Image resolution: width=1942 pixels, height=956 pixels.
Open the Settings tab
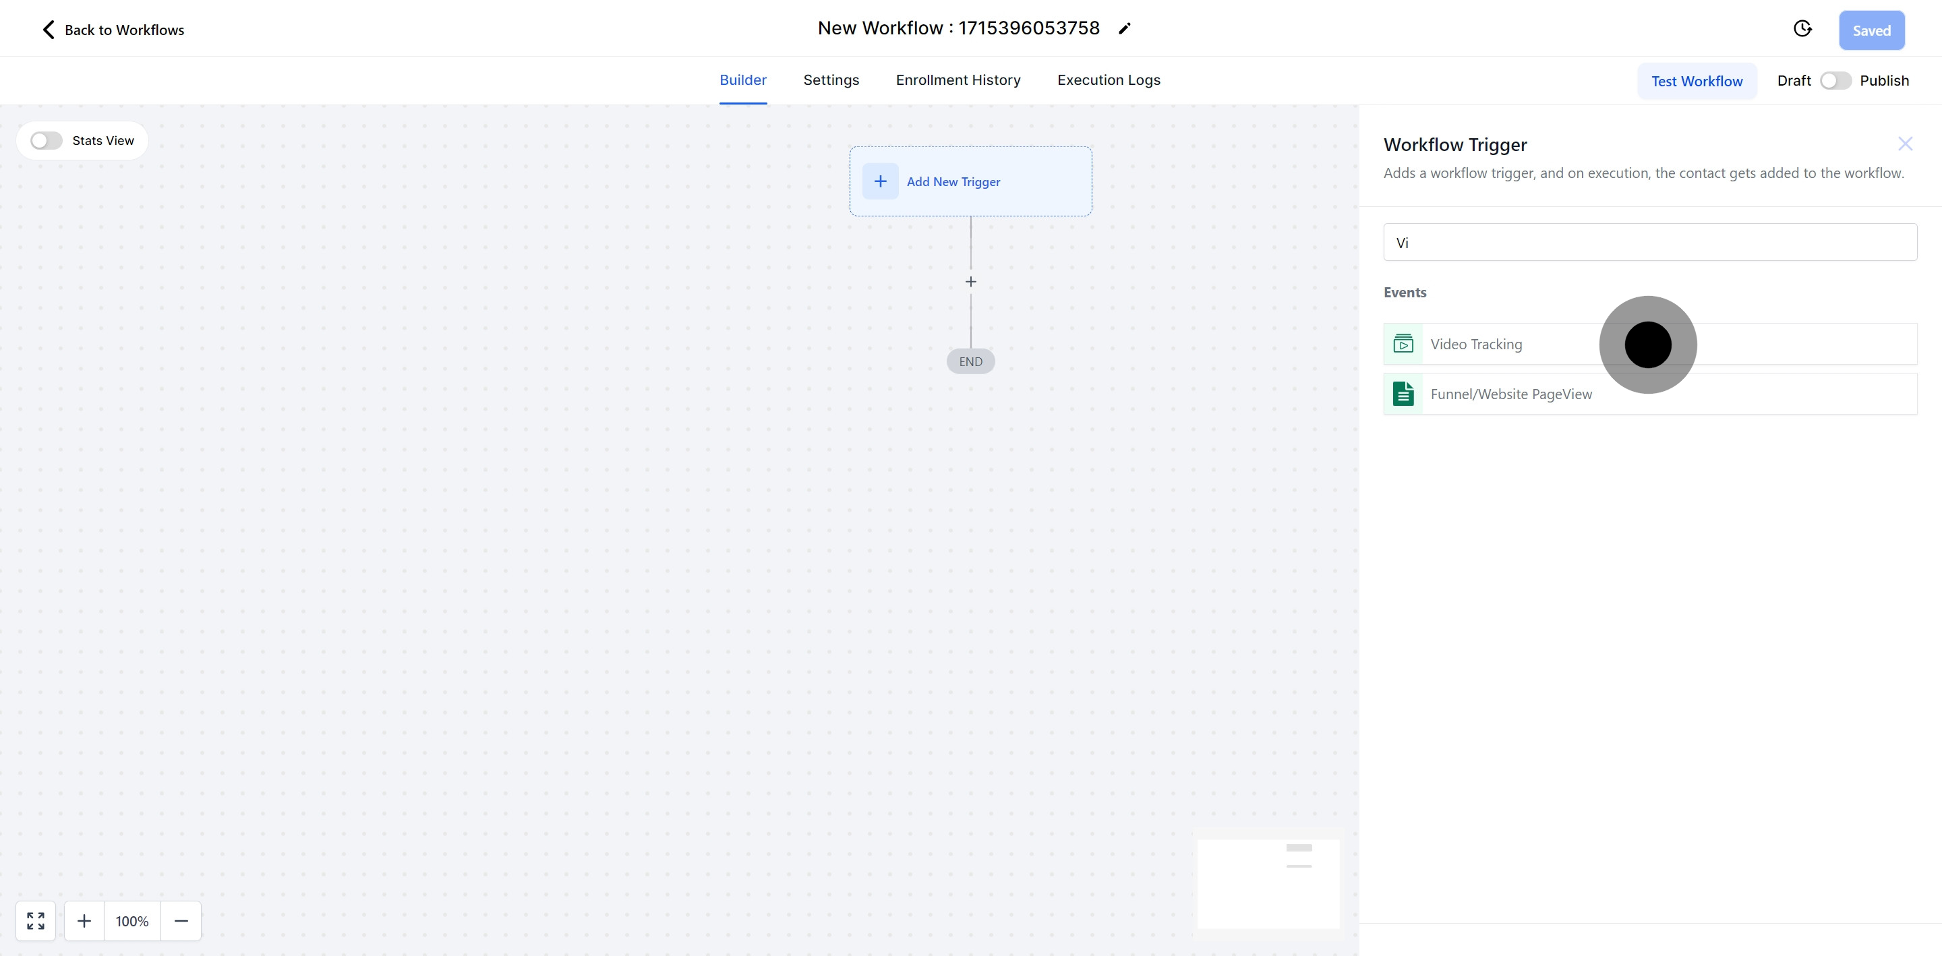point(831,80)
